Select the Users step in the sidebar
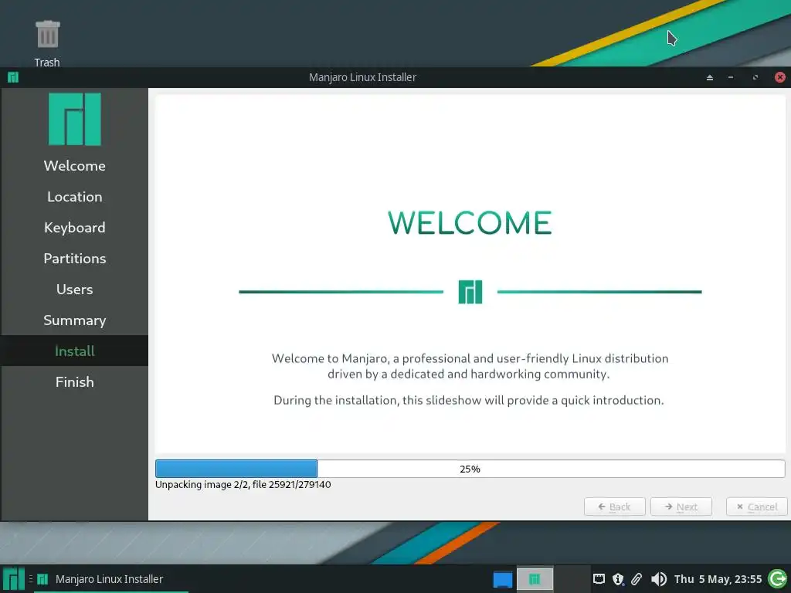791x593 pixels. [x=75, y=289]
